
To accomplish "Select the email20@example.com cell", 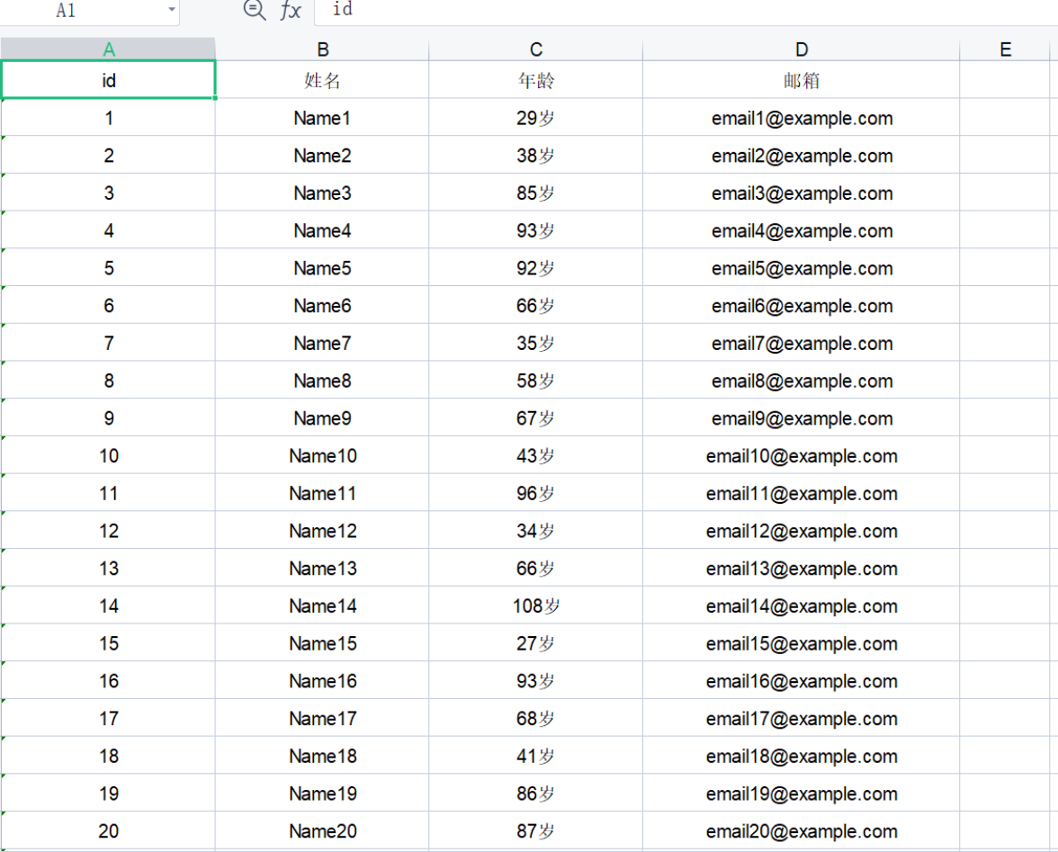I will click(802, 830).
